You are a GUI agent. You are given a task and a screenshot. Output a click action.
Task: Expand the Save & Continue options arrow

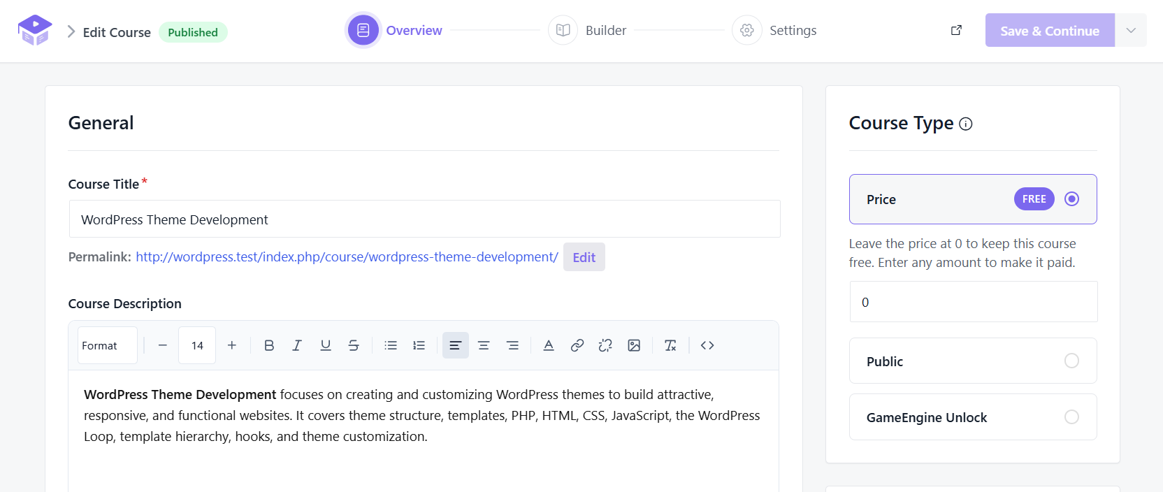click(x=1131, y=30)
